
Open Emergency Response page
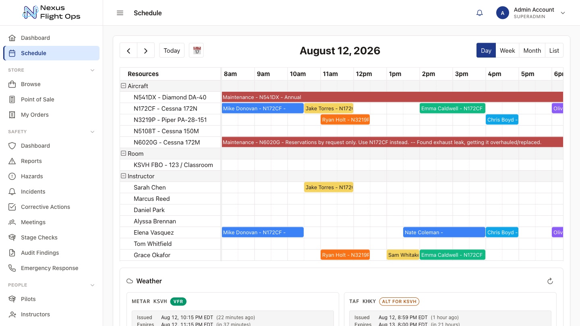51,268
